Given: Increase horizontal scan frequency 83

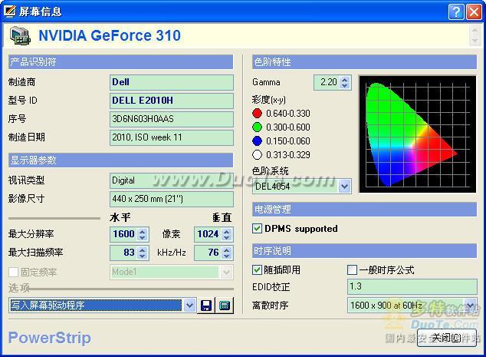Looking at the screenshot, I should [143, 250].
